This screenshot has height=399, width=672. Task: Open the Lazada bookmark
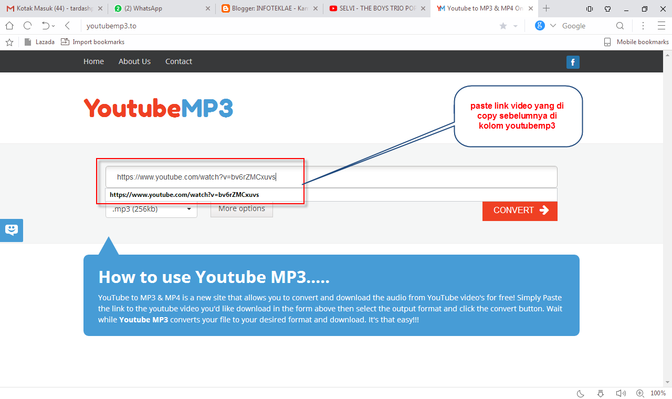tap(39, 42)
